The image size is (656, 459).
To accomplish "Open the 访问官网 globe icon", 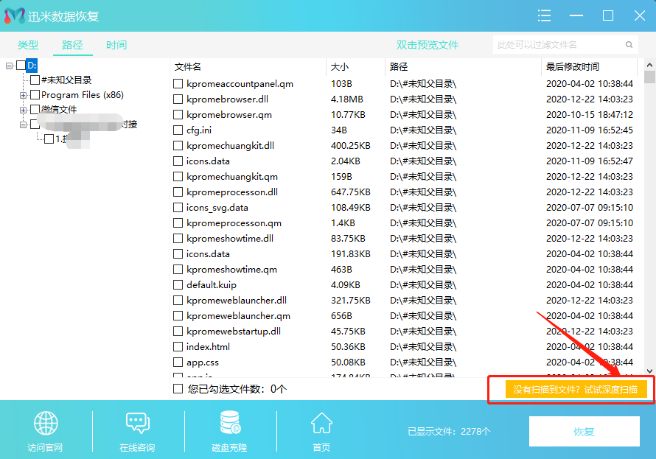I will point(45,424).
